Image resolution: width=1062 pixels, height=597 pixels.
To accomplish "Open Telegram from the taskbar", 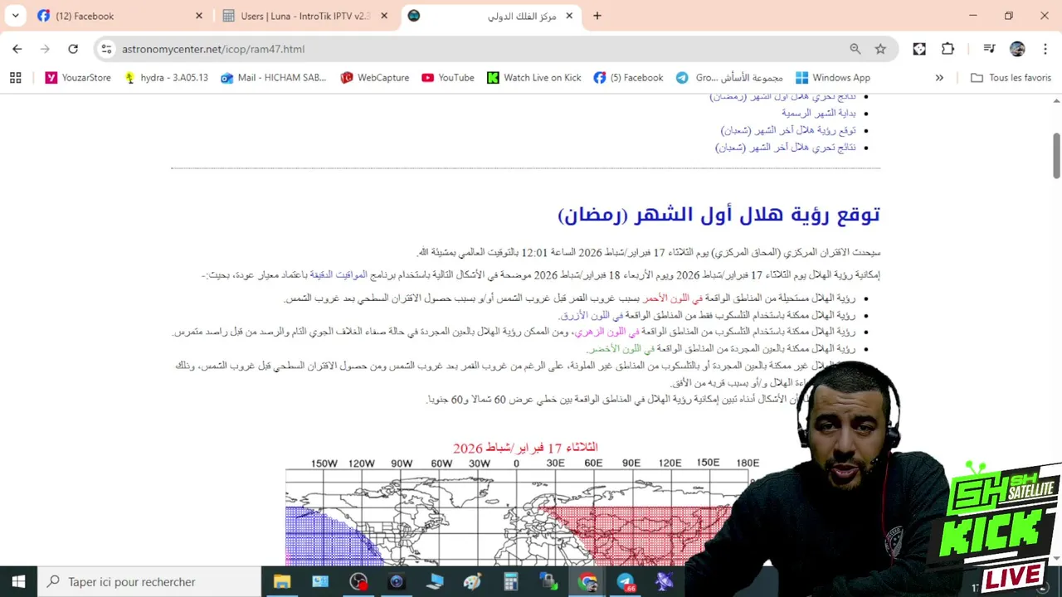I will pyautogui.click(x=626, y=582).
